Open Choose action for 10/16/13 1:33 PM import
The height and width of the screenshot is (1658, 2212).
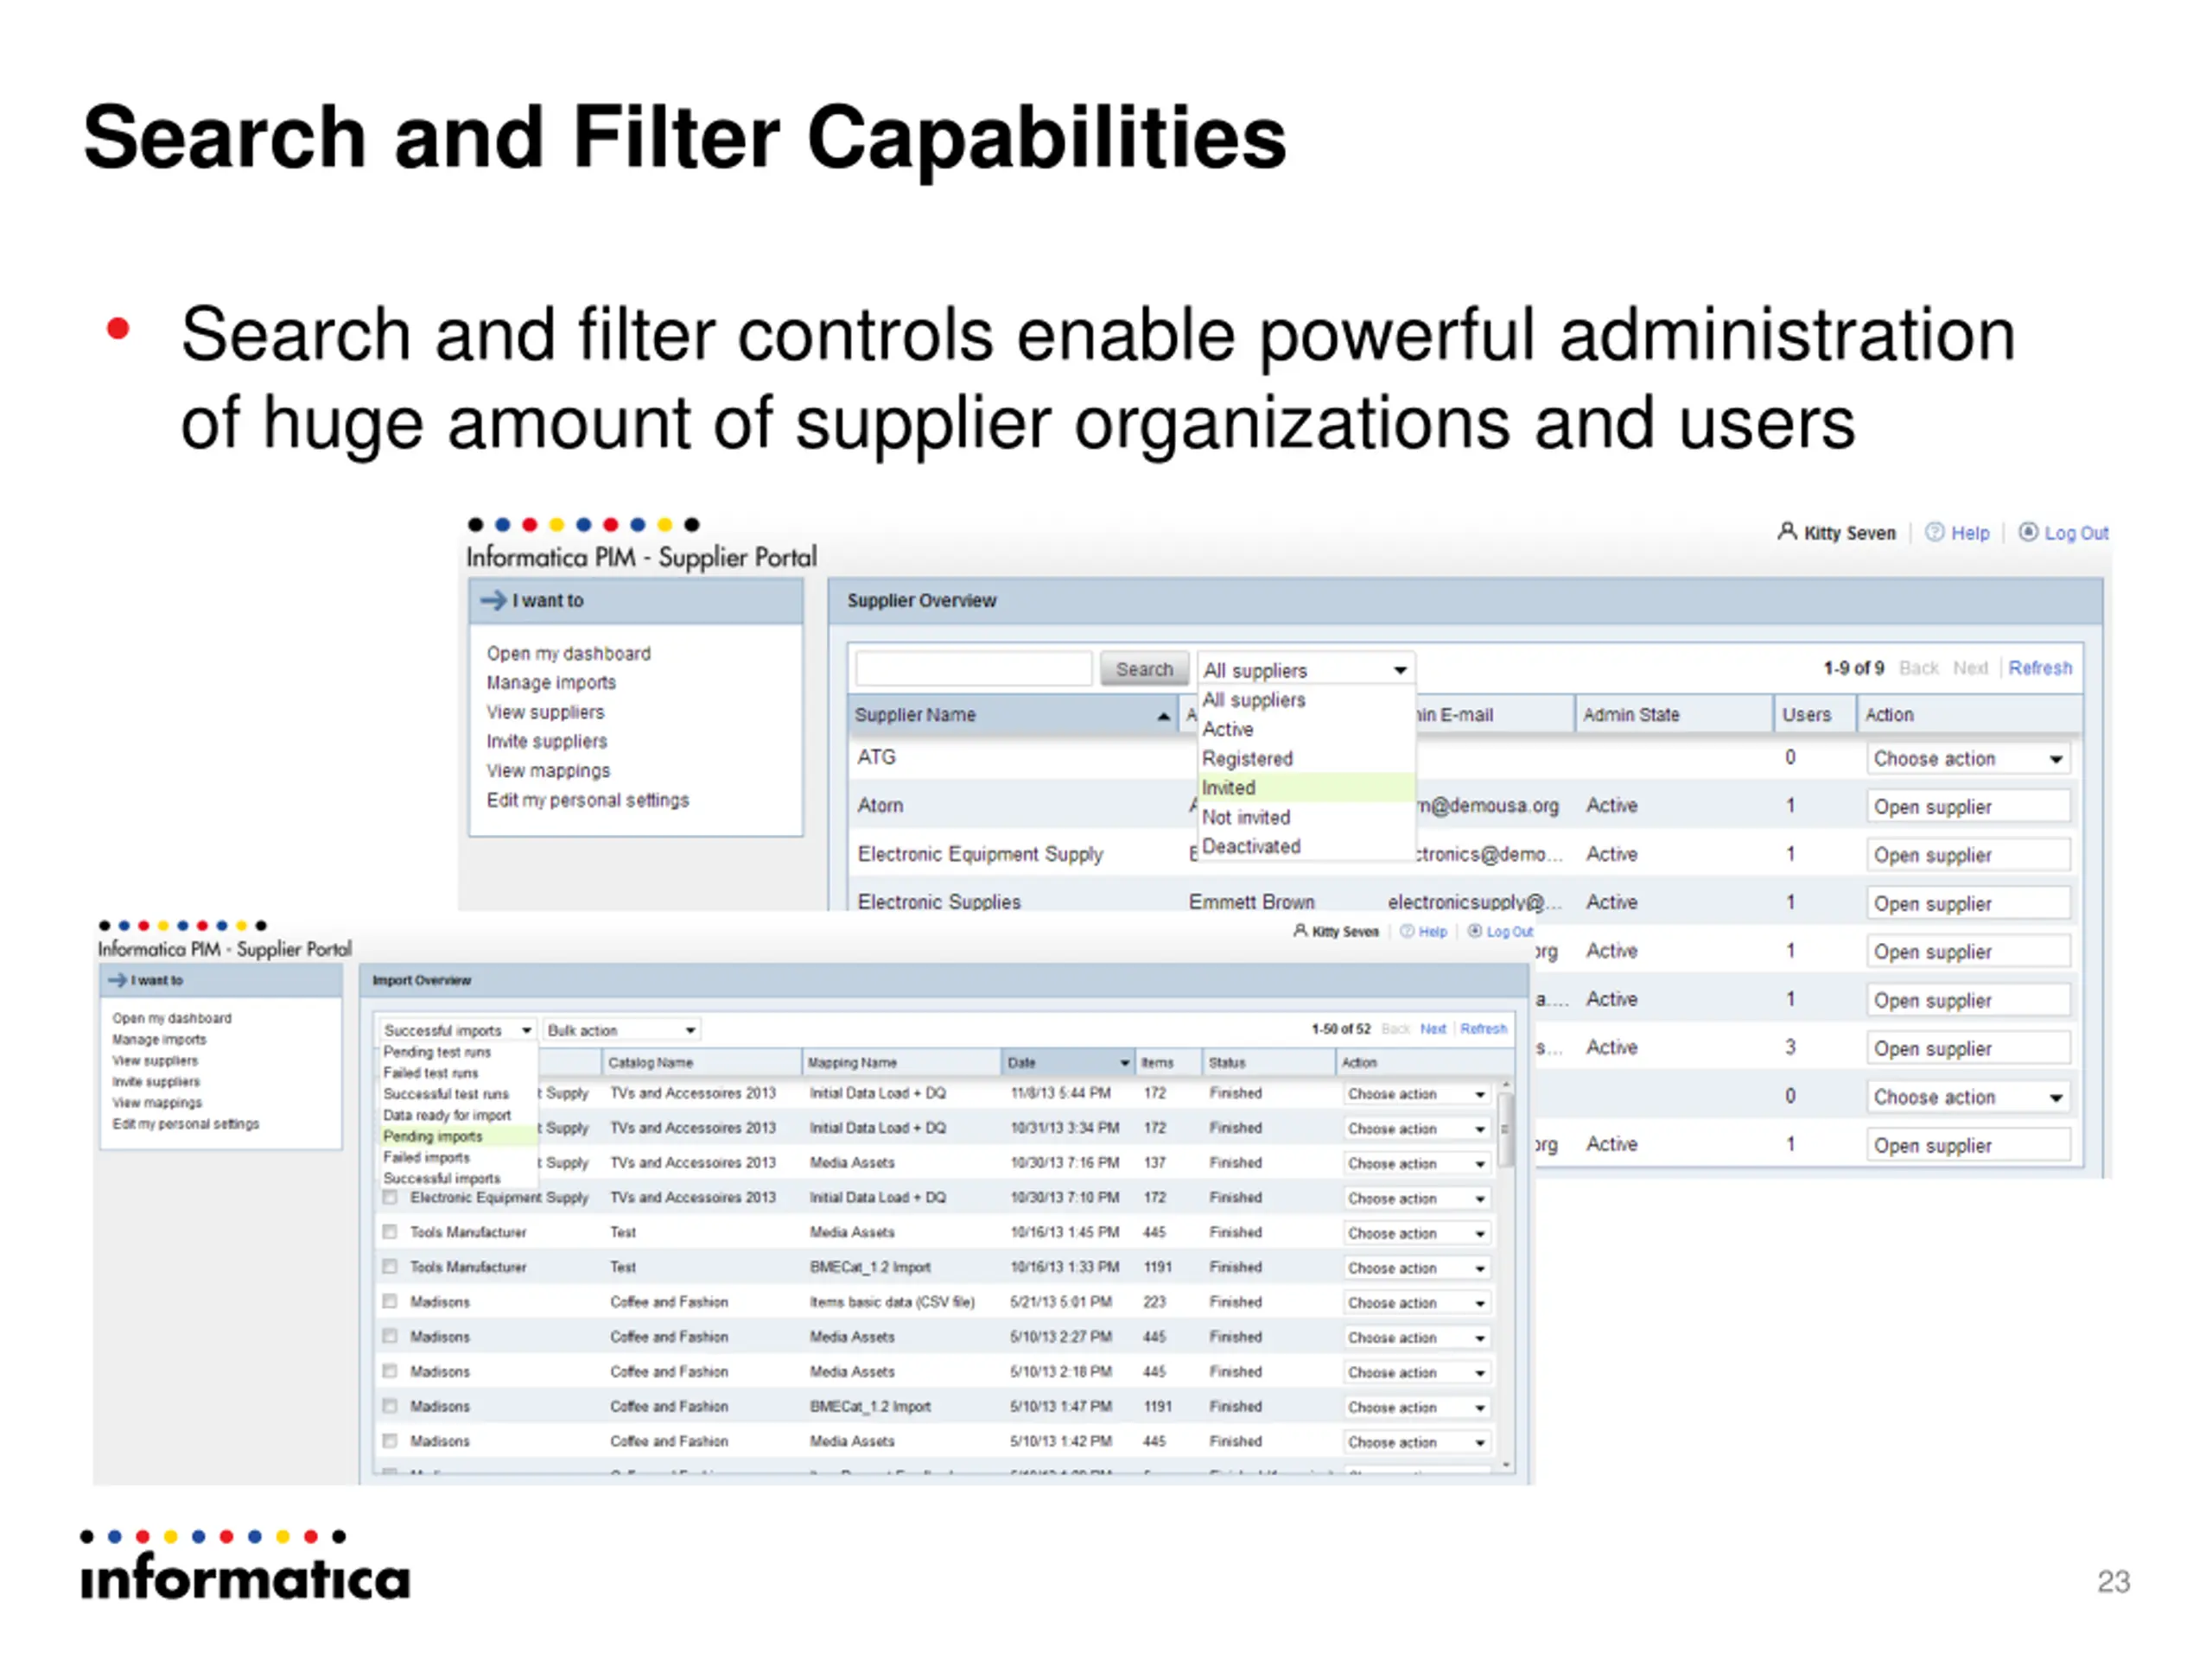(1416, 1267)
